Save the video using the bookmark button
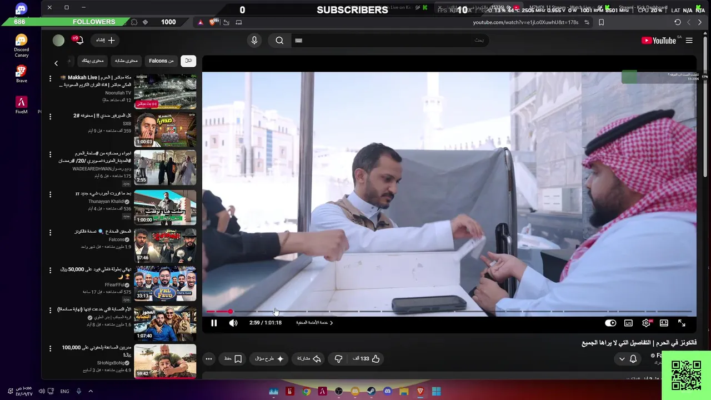 (x=233, y=359)
